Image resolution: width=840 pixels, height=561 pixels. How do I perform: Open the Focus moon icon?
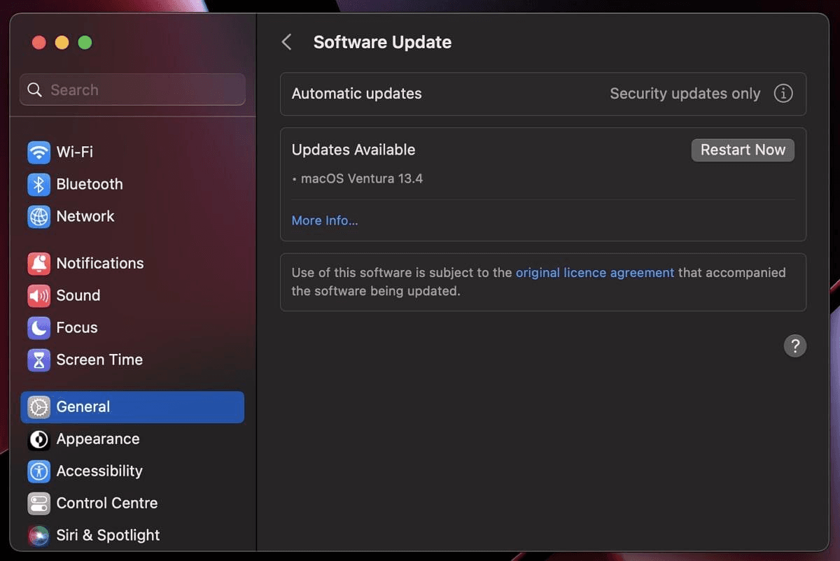[38, 327]
